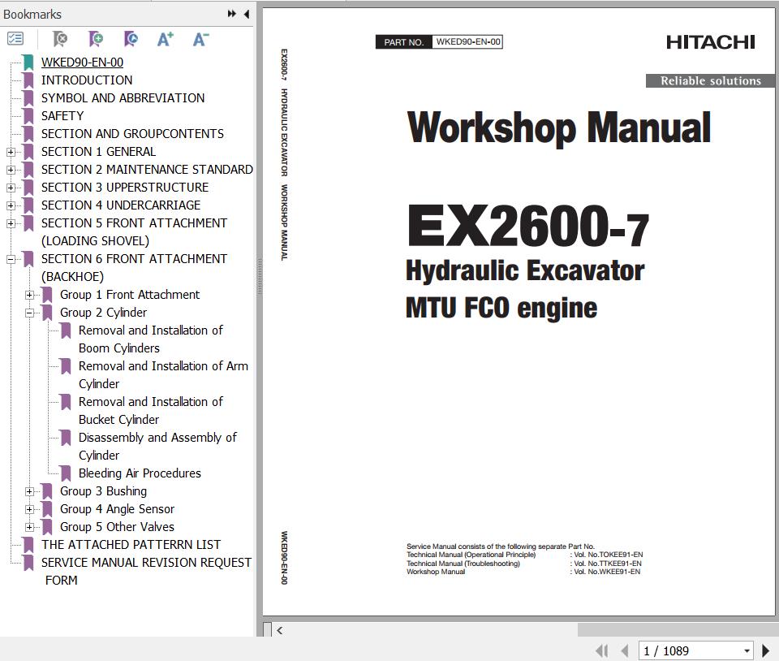779x661 pixels.
Task: Expand Group 3 Bushing
Action: coord(30,491)
